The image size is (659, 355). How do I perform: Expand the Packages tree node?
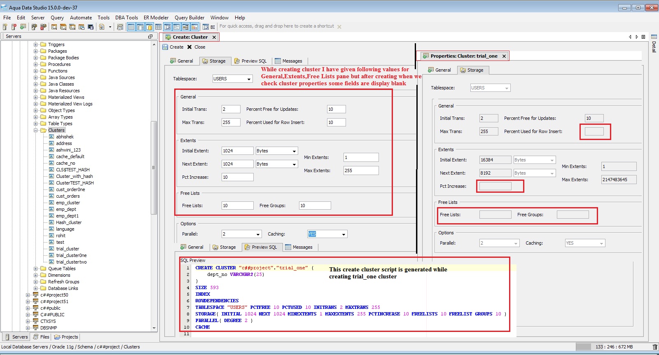pyautogui.click(x=35, y=51)
